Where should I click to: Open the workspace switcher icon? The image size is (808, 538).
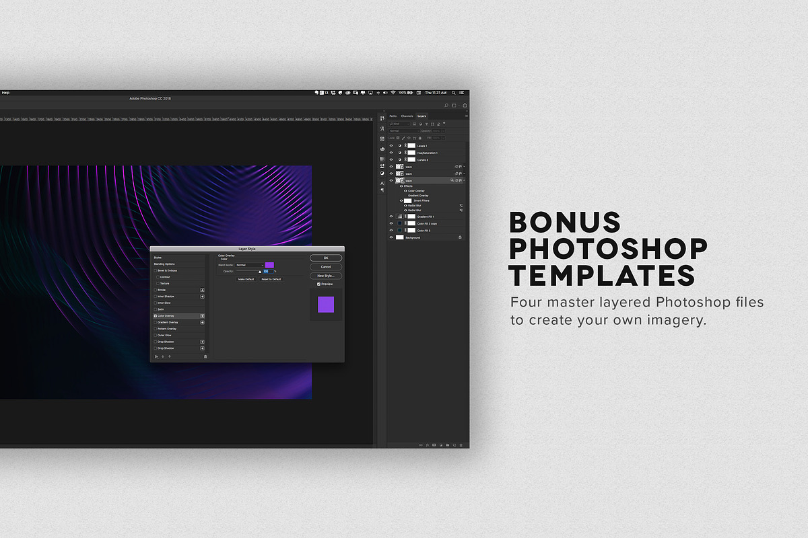[x=455, y=105]
